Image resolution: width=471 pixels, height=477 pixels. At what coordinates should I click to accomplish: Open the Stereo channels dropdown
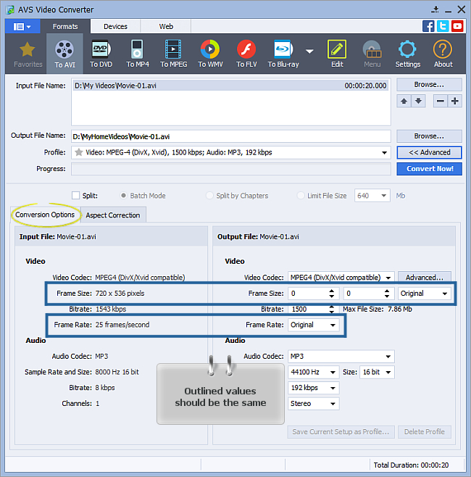pyautogui.click(x=333, y=404)
